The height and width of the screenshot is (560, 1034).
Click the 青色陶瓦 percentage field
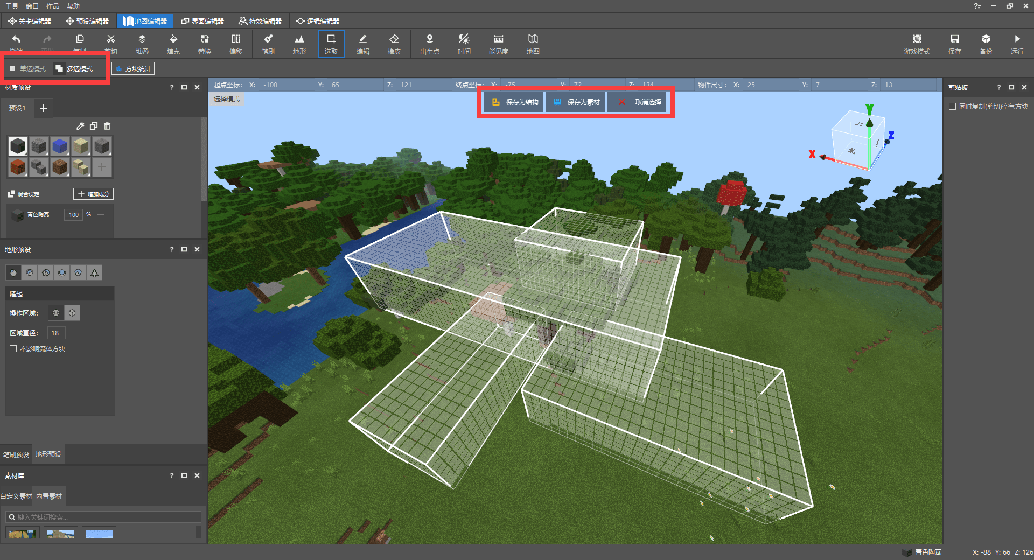pos(73,215)
